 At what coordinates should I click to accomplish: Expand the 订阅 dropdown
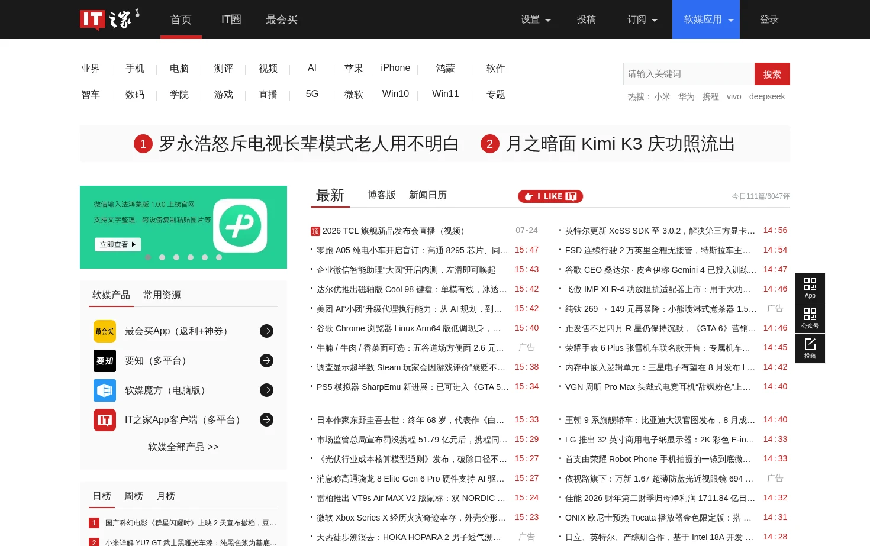(642, 20)
